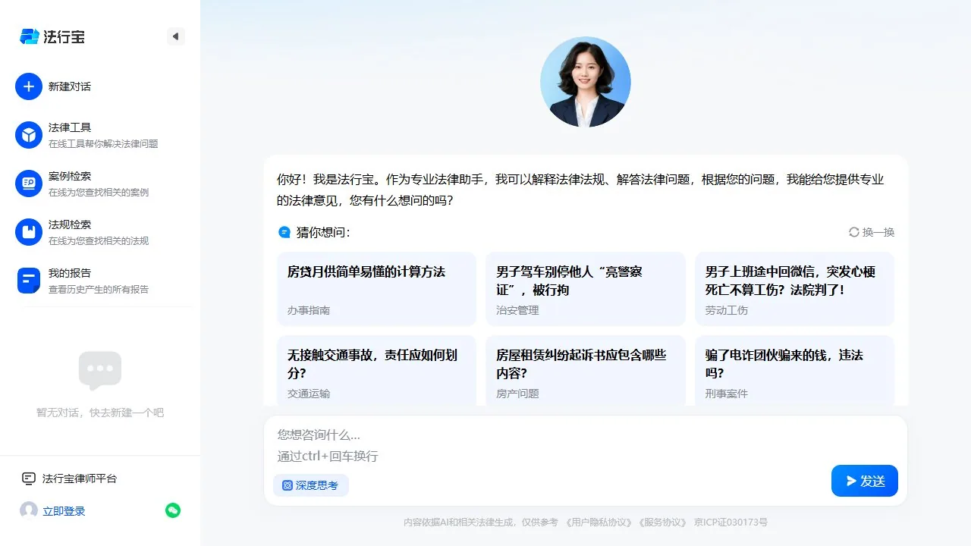The height and width of the screenshot is (546, 971).
Task: Click the empty-conversation chat bubble icon
Action: point(100,371)
